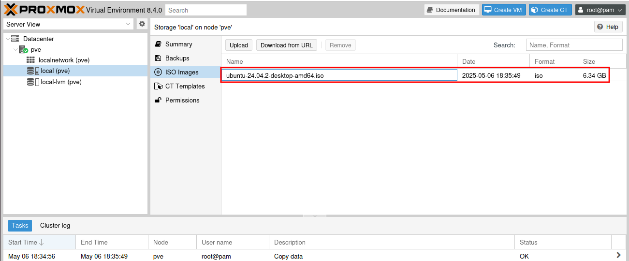Screen dimensions: 629x261
Task: Open the ISO Images section
Action: point(186,72)
